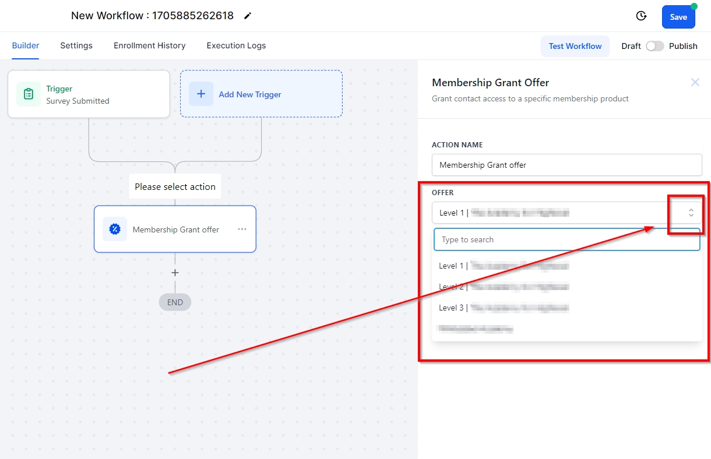Open the three-dot menu on the action node
This screenshot has height=459, width=711.
point(242,230)
